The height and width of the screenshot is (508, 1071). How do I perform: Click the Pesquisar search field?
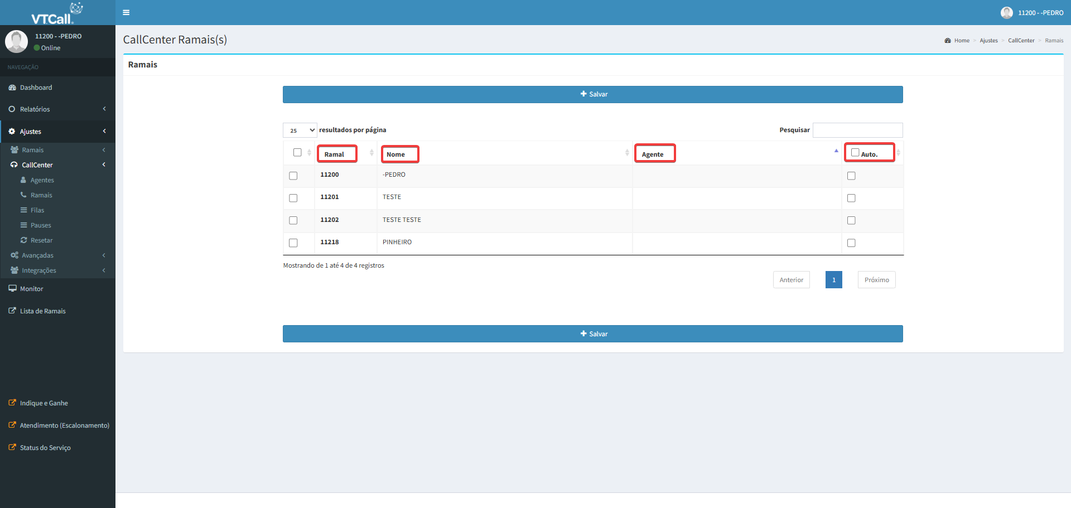pyautogui.click(x=857, y=130)
